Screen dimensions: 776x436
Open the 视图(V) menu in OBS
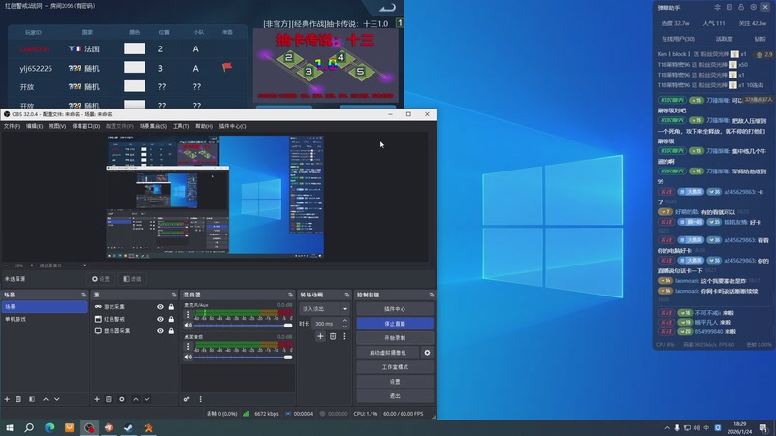[57, 126]
